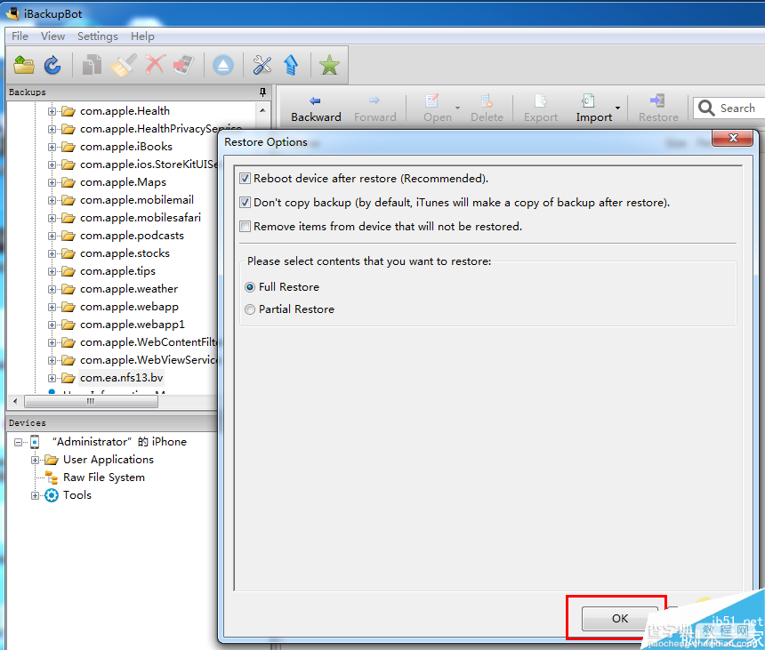Click the Backups tree horizontal scrollbar thumb
The height and width of the screenshot is (650, 765).
(x=91, y=401)
